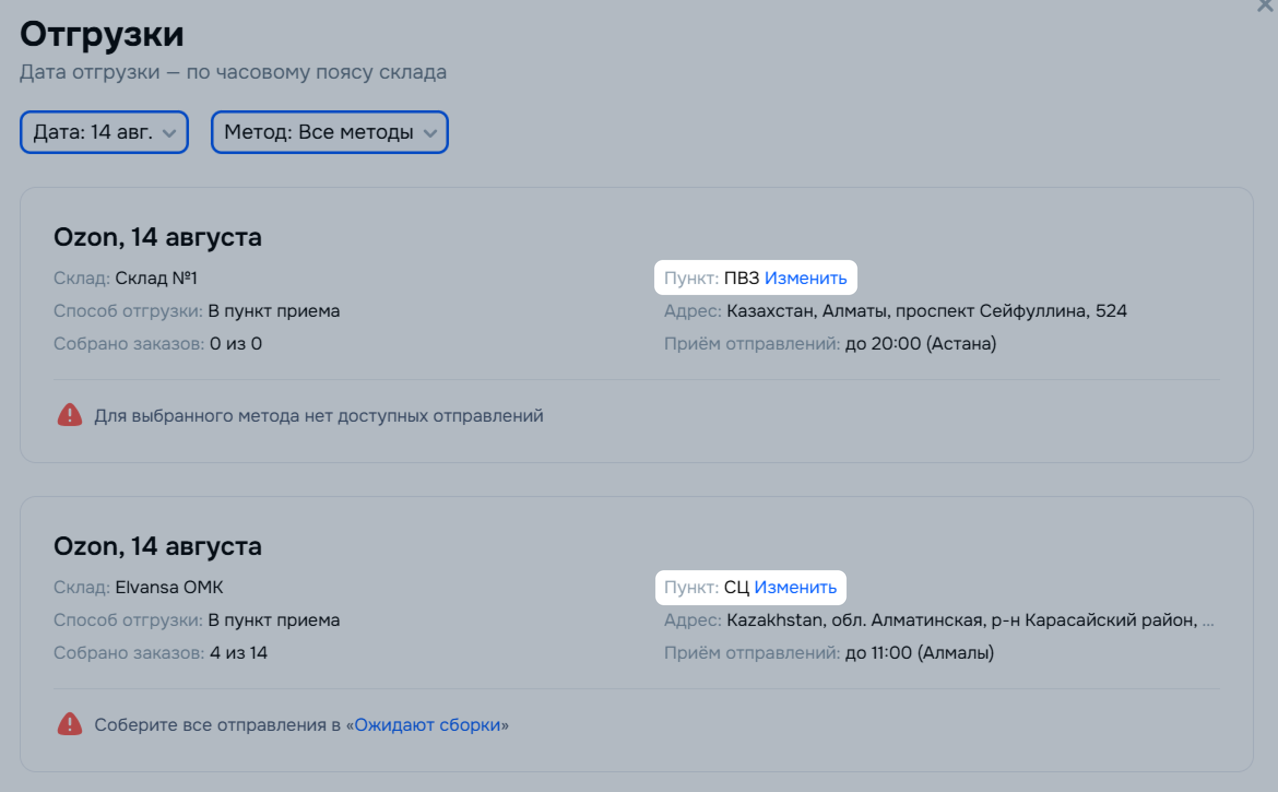1278x792 pixels.
Task: Click the до 11:00 (Алмалы) reception time
Action: (x=919, y=653)
